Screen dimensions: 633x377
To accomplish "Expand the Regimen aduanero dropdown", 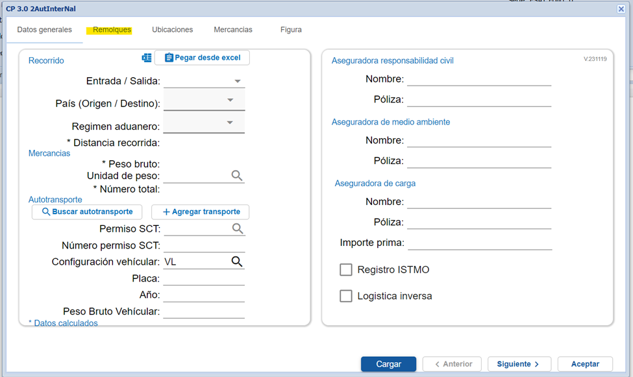I will click(x=230, y=123).
